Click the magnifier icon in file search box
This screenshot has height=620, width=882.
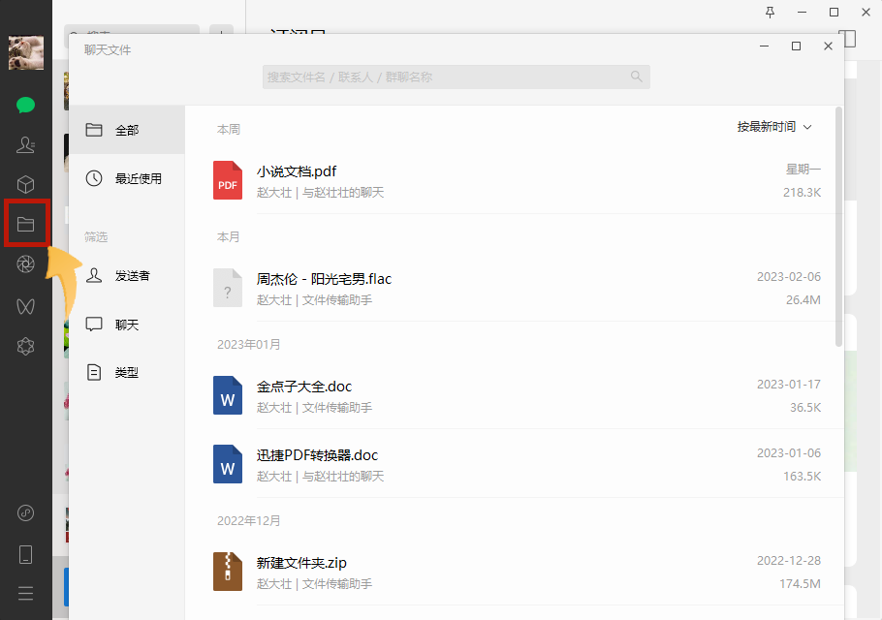[636, 77]
